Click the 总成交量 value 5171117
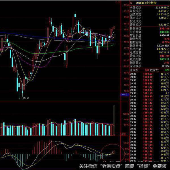The width and height of the screenshot is (170, 170). pos(164,53)
